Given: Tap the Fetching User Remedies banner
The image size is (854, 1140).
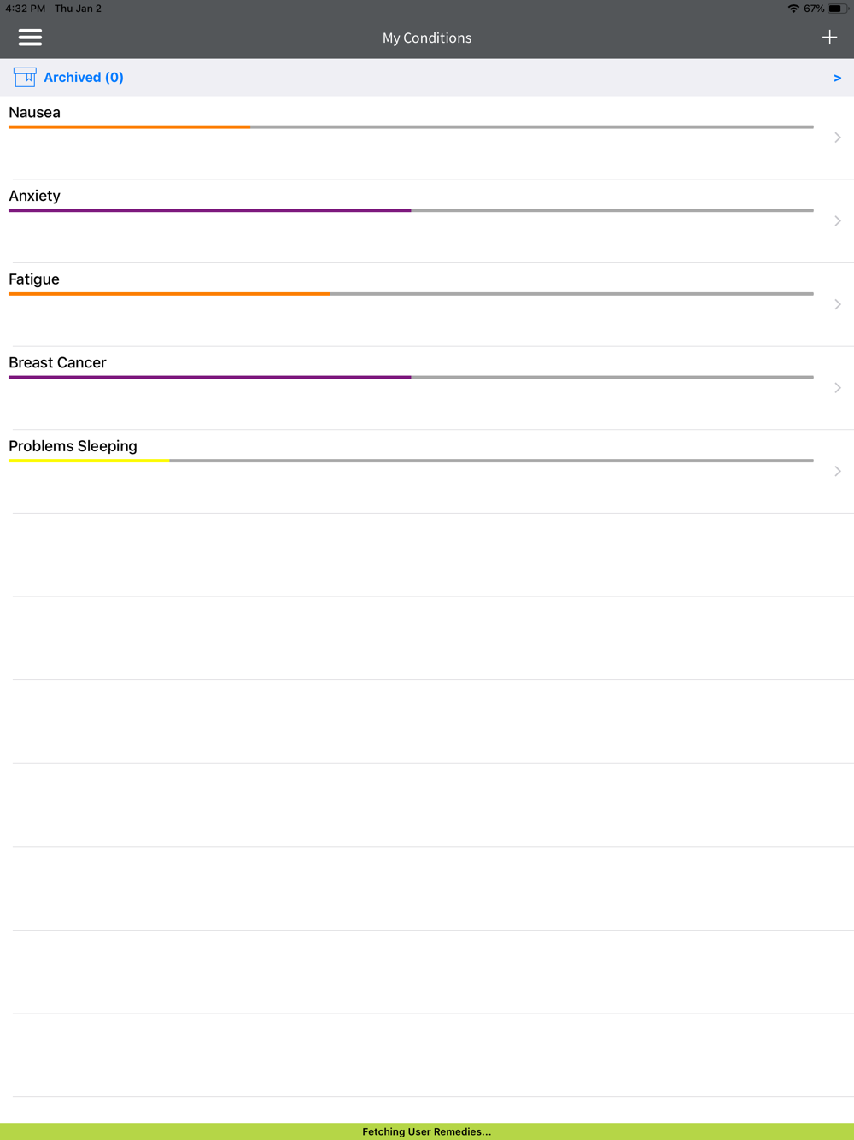Looking at the screenshot, I should point(427,1131).
